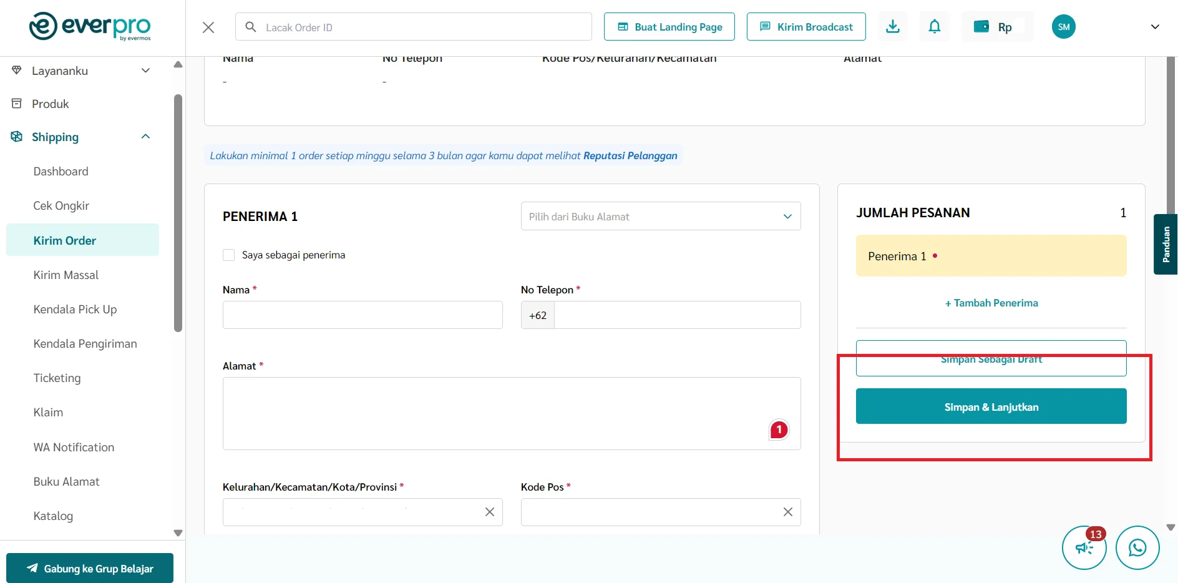Go to Cek Ongkir menu
1178x583 pixels.
point(61,206)
